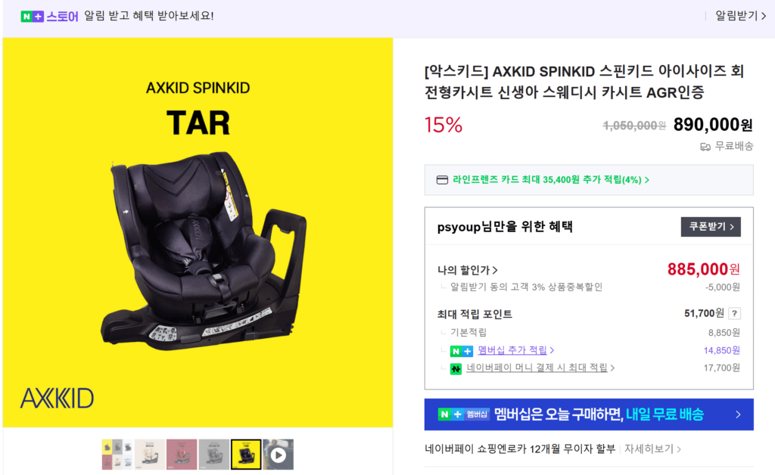This screenshot has height=475, width=775.
Task: Click the question mark help icon
Action: [x=734, y=314]
